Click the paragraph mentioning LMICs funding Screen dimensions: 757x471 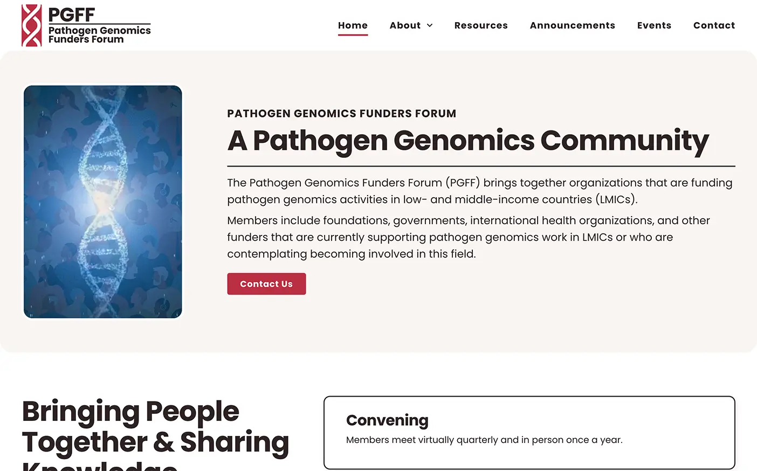(480, 191)
